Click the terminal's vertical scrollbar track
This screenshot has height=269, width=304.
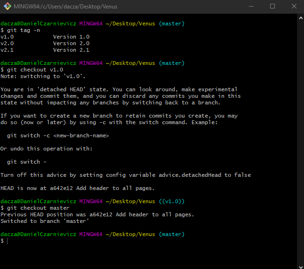point(300,141)
